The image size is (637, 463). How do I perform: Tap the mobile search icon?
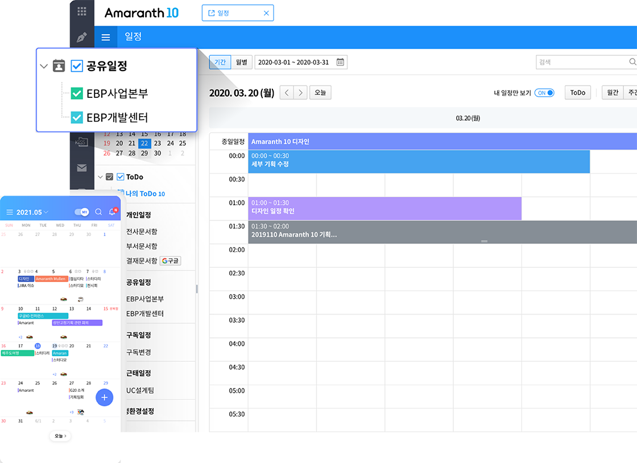(x=98, y=212)
